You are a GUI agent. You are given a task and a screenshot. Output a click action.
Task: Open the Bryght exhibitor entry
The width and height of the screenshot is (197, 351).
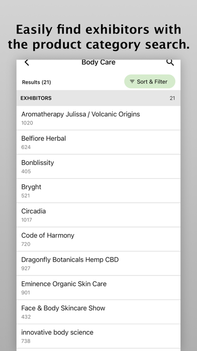[98, 191]
